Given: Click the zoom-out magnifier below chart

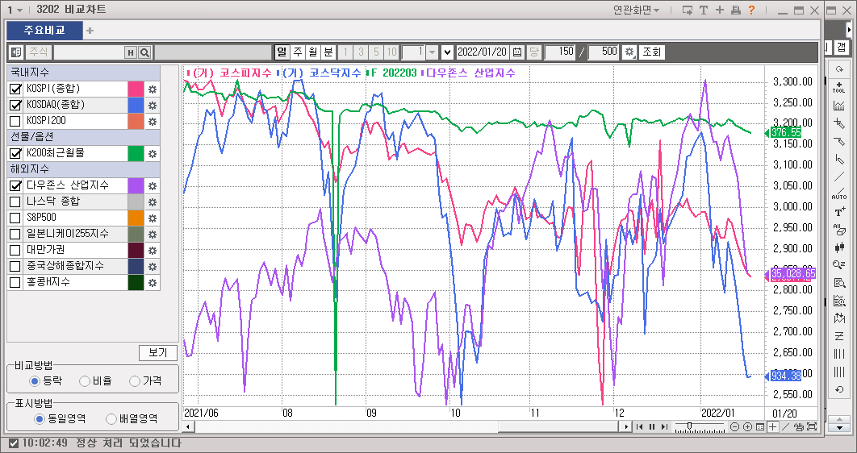Looking at the screenshot, I should tap(735, 426).
